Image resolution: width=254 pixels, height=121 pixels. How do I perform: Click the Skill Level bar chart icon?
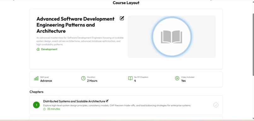pyautogui.click(x=36, y=78)
